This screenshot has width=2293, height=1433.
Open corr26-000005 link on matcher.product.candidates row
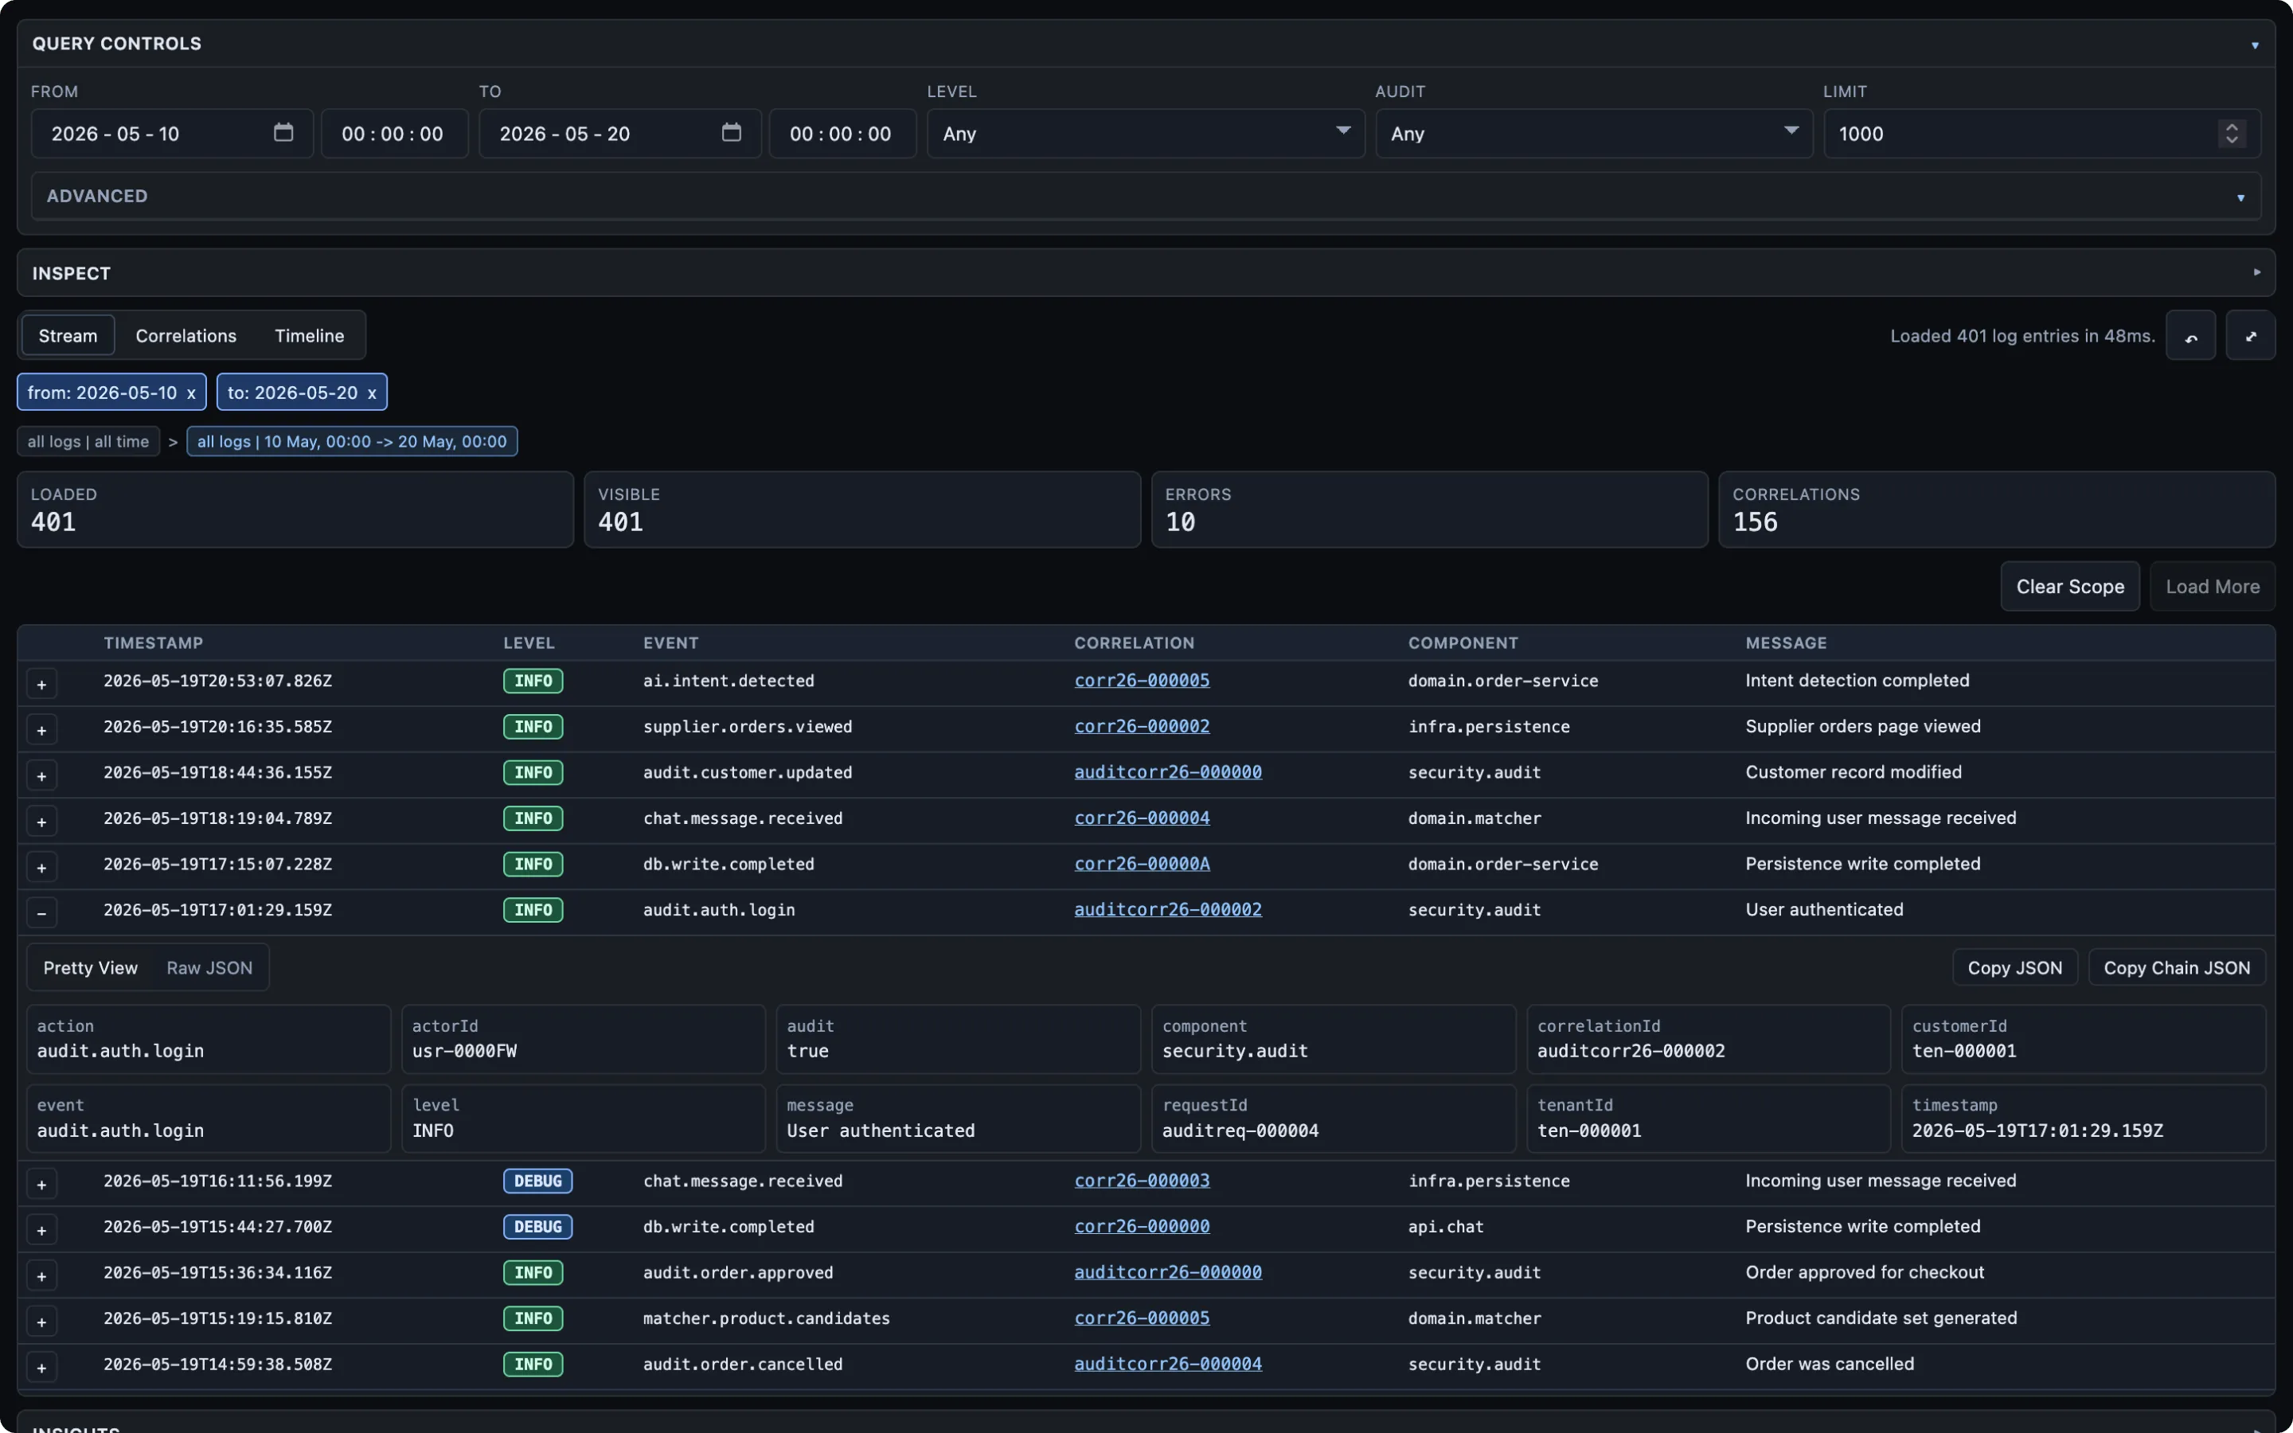[x=1142, y=1318]
